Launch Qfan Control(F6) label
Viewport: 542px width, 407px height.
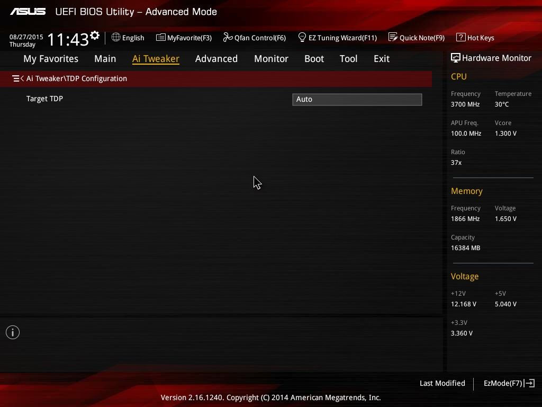tap(260, 38)
